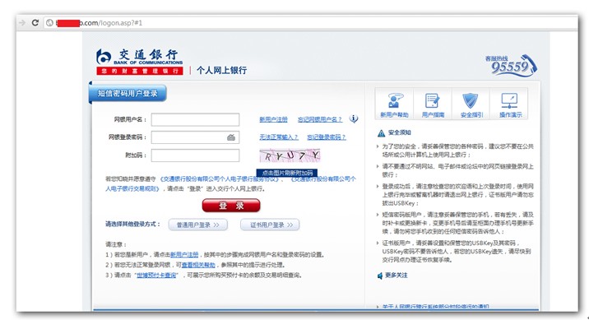Click the 网银登录密码 password input field
Image resolution: width=589 pixels, height=320 pixels.
click(195, 137)
